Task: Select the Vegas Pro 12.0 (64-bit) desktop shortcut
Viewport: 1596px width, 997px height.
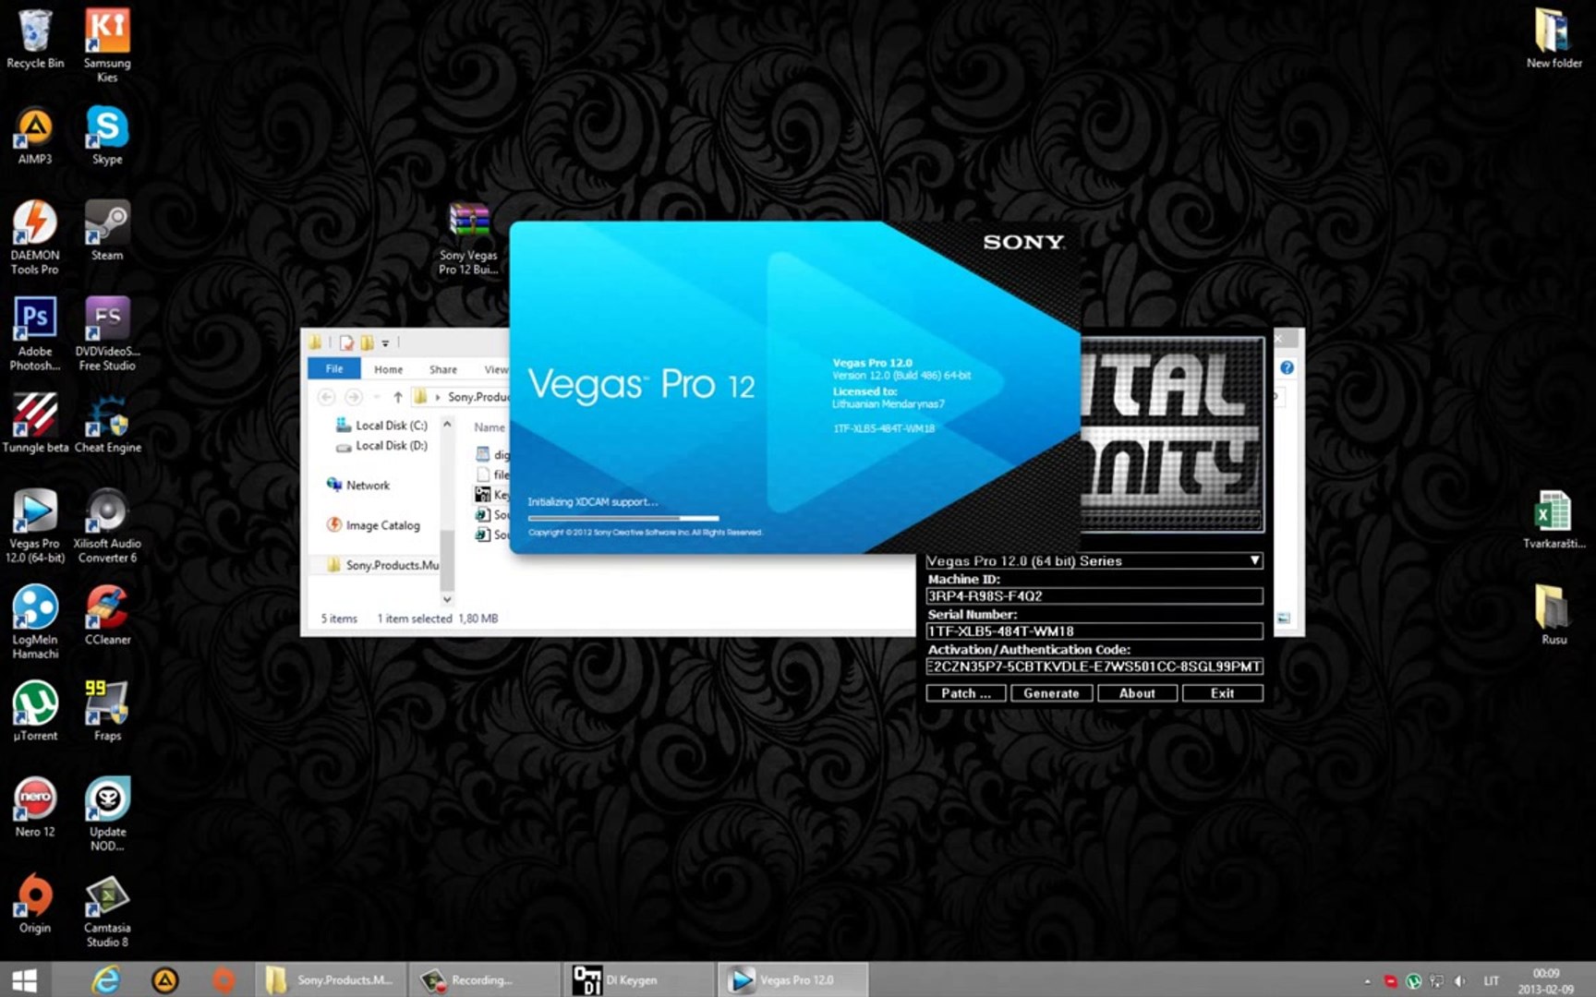Action: coord(35,525)
